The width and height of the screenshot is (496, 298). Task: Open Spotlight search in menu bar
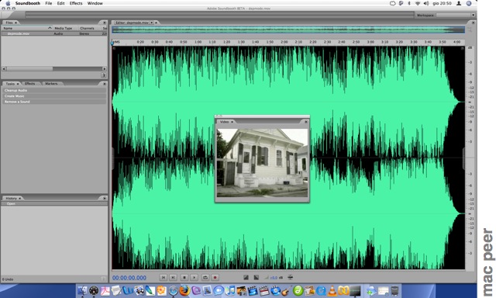pos(469,3)
